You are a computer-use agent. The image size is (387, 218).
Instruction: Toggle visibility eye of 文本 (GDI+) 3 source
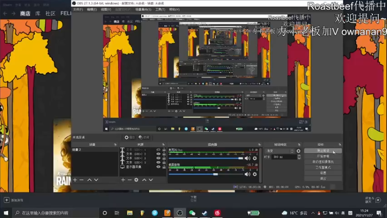point(158,162)
